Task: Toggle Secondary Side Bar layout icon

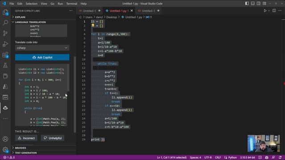Action: point(258,4)
